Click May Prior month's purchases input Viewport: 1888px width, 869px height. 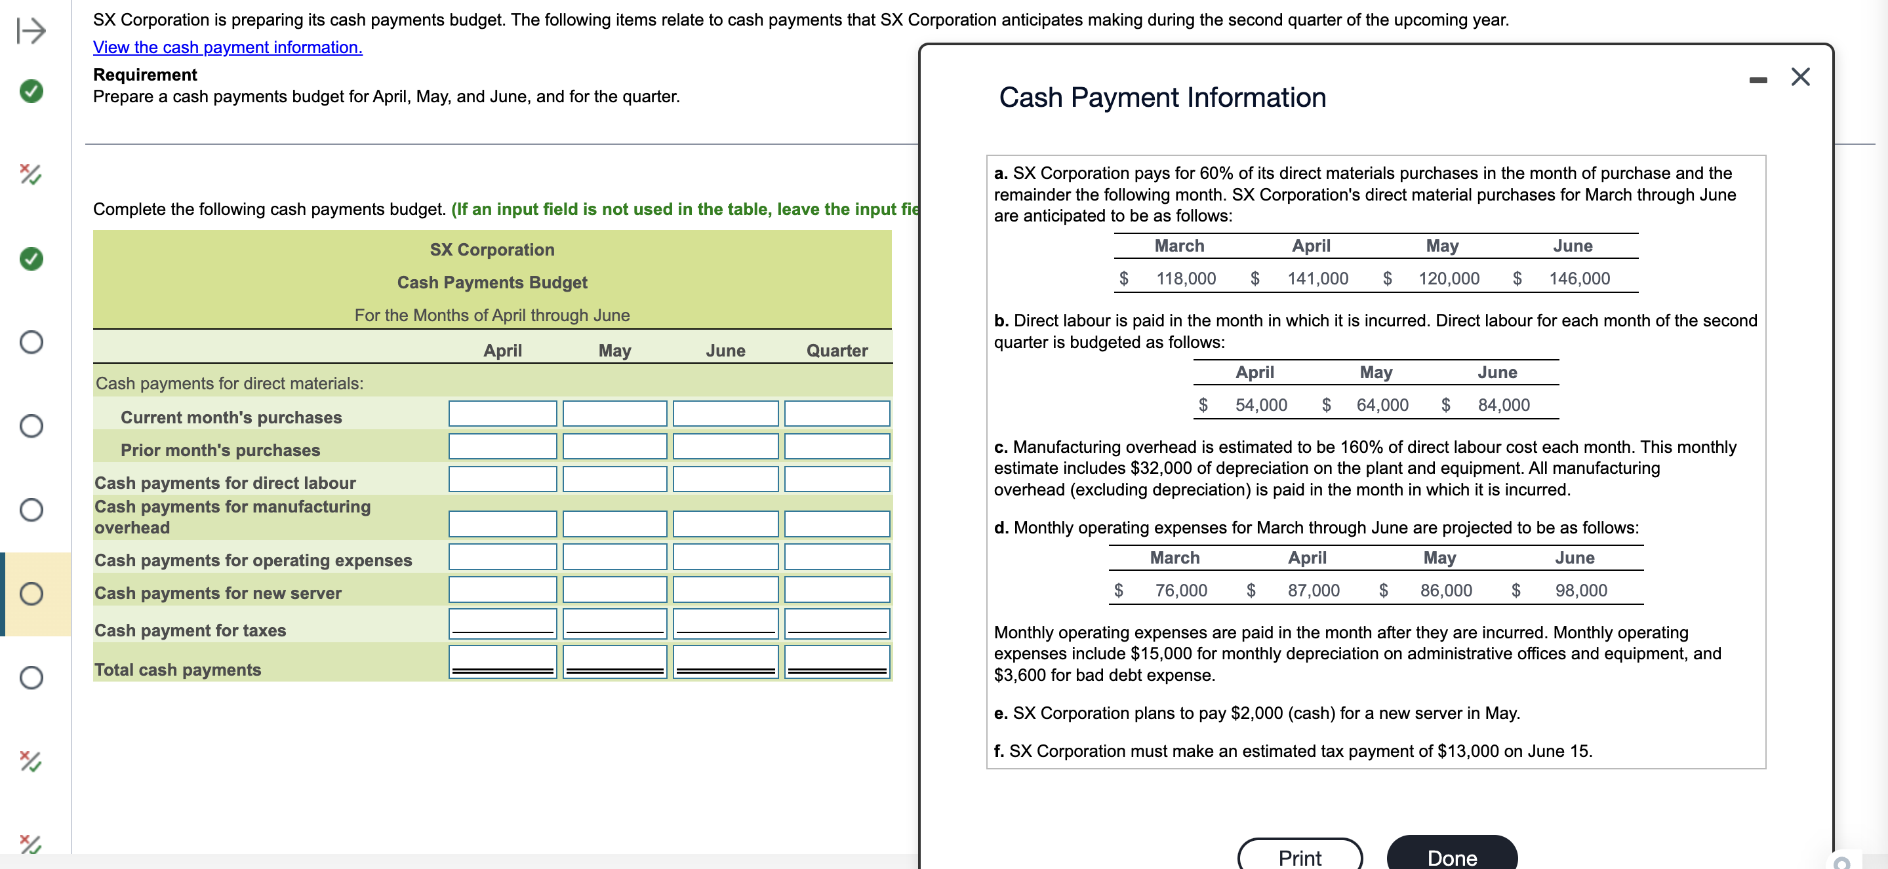[614, 447]
